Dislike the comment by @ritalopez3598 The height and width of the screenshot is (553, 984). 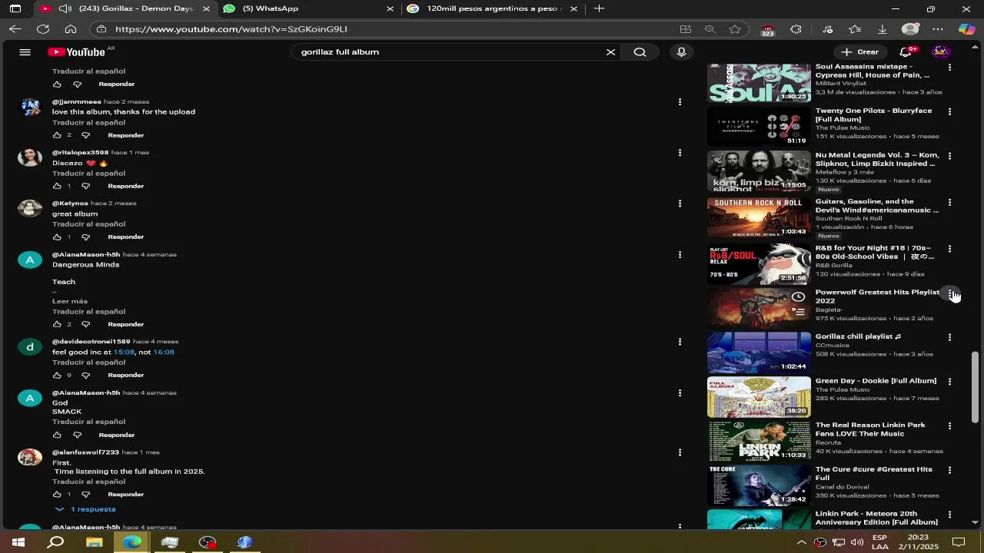point(86,186)
